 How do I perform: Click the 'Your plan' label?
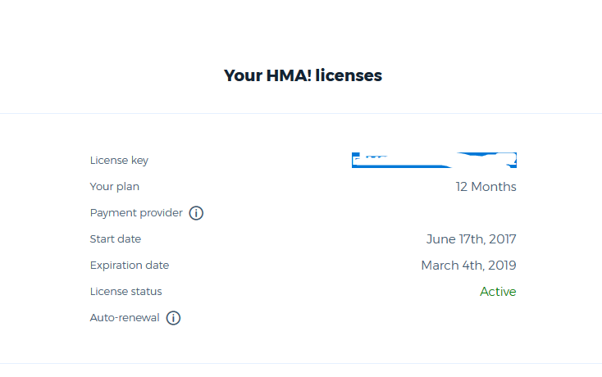[114, 187]
